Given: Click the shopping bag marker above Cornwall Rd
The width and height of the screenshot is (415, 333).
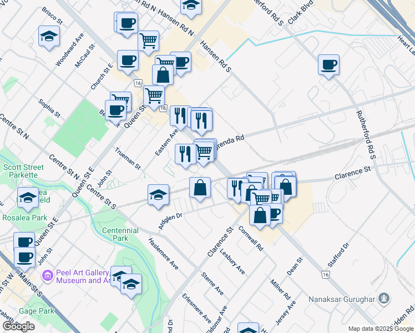Looking at the screenshot, I should [x=260, y=215].
